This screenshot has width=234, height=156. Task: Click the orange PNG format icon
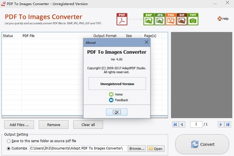pyautogui.click(x=171, y=19)
